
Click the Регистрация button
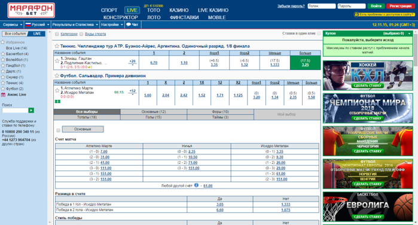pyautogui.click(x=401, y=6)
